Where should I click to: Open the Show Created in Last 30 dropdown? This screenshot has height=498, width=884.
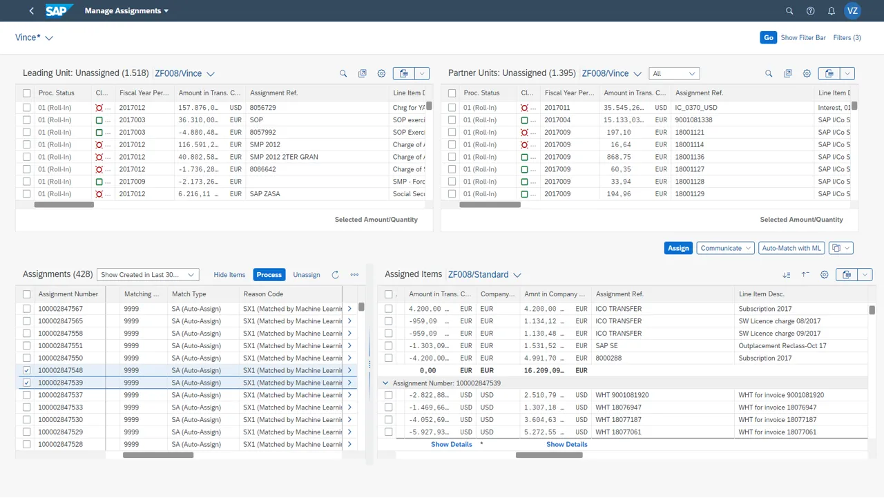tap(148, 275)
